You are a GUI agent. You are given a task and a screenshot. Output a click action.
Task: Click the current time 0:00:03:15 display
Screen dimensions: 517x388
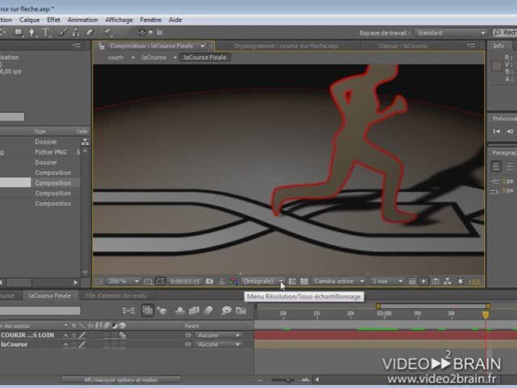tap(185, 281)
